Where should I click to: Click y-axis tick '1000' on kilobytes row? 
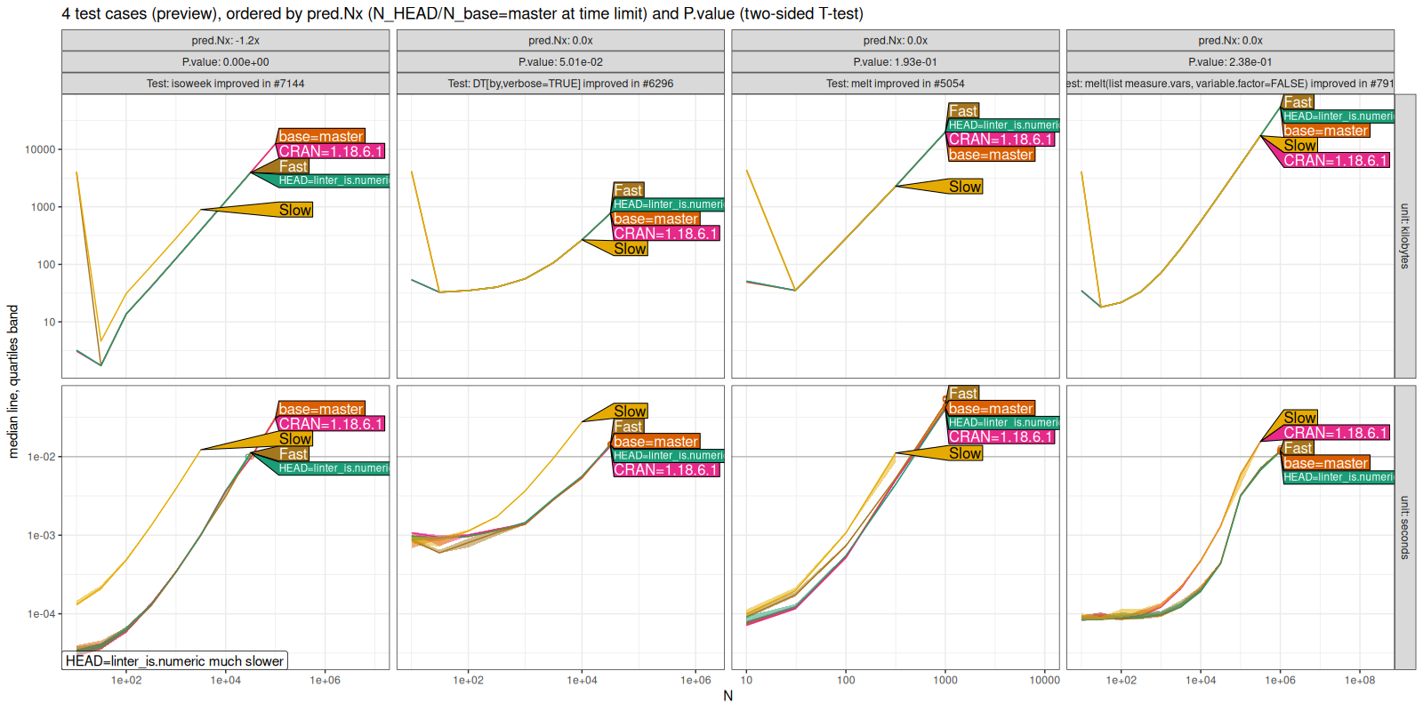pyautogui.click(x=43, y=207)
